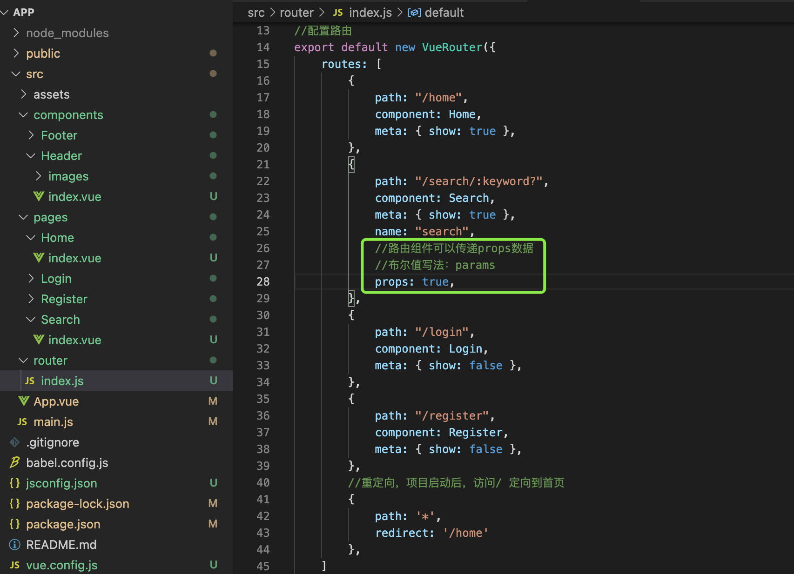Expand the assets folder chevron
The image size is (794, 574).
click(24, 94)
